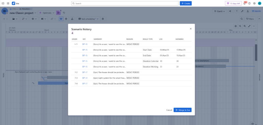
Task: Click the Merge to live button
Action: [x=182, y=110]
